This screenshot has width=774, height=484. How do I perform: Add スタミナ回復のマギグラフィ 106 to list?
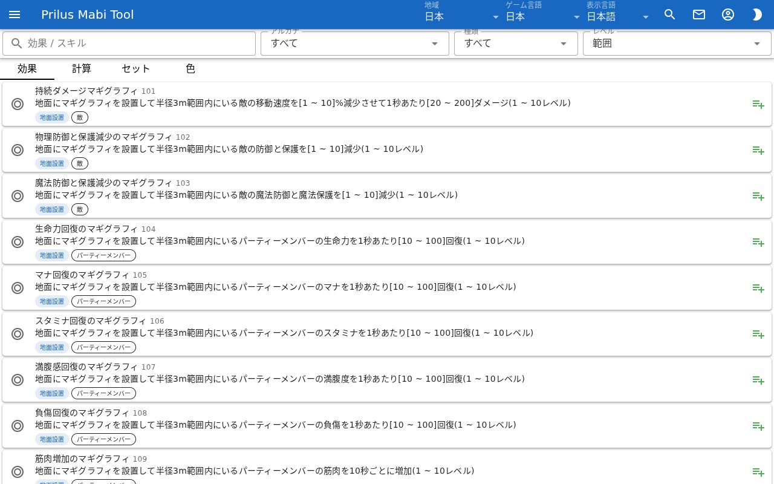[x=758, y=334]
